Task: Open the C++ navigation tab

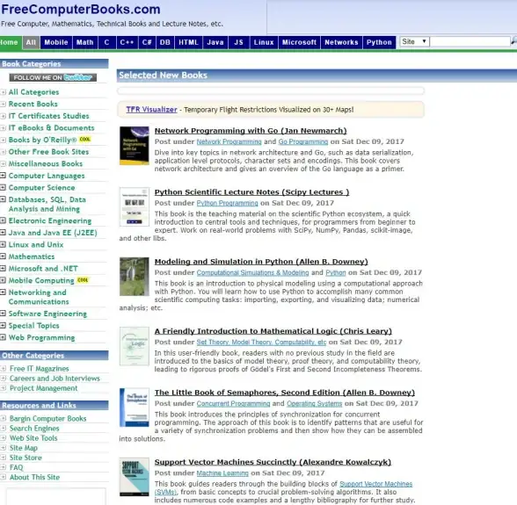Action: (127, 42)
